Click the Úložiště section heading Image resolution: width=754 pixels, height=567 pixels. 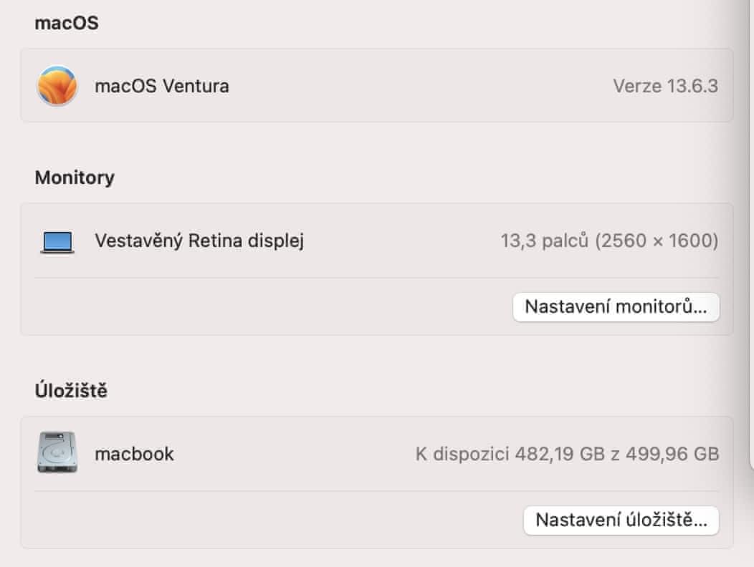[71, 391]
